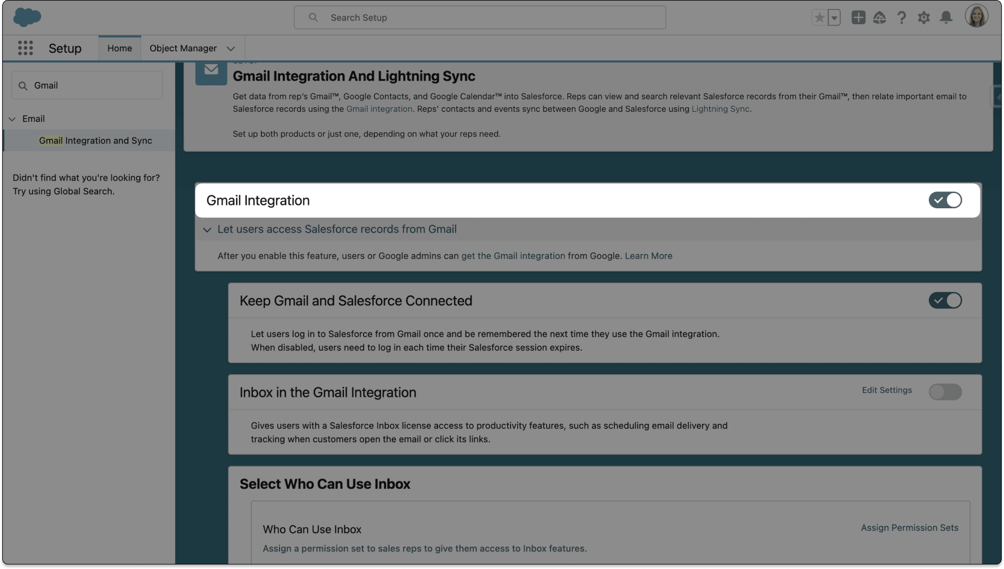Click the Gmail Integration And Lightning Sync title
The image size is (1004, 569).
354,76
